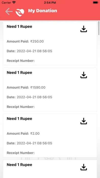Viewport: 100px width, 178px height.
Task: Download receipt on fourth donation card
Action: 84,167
